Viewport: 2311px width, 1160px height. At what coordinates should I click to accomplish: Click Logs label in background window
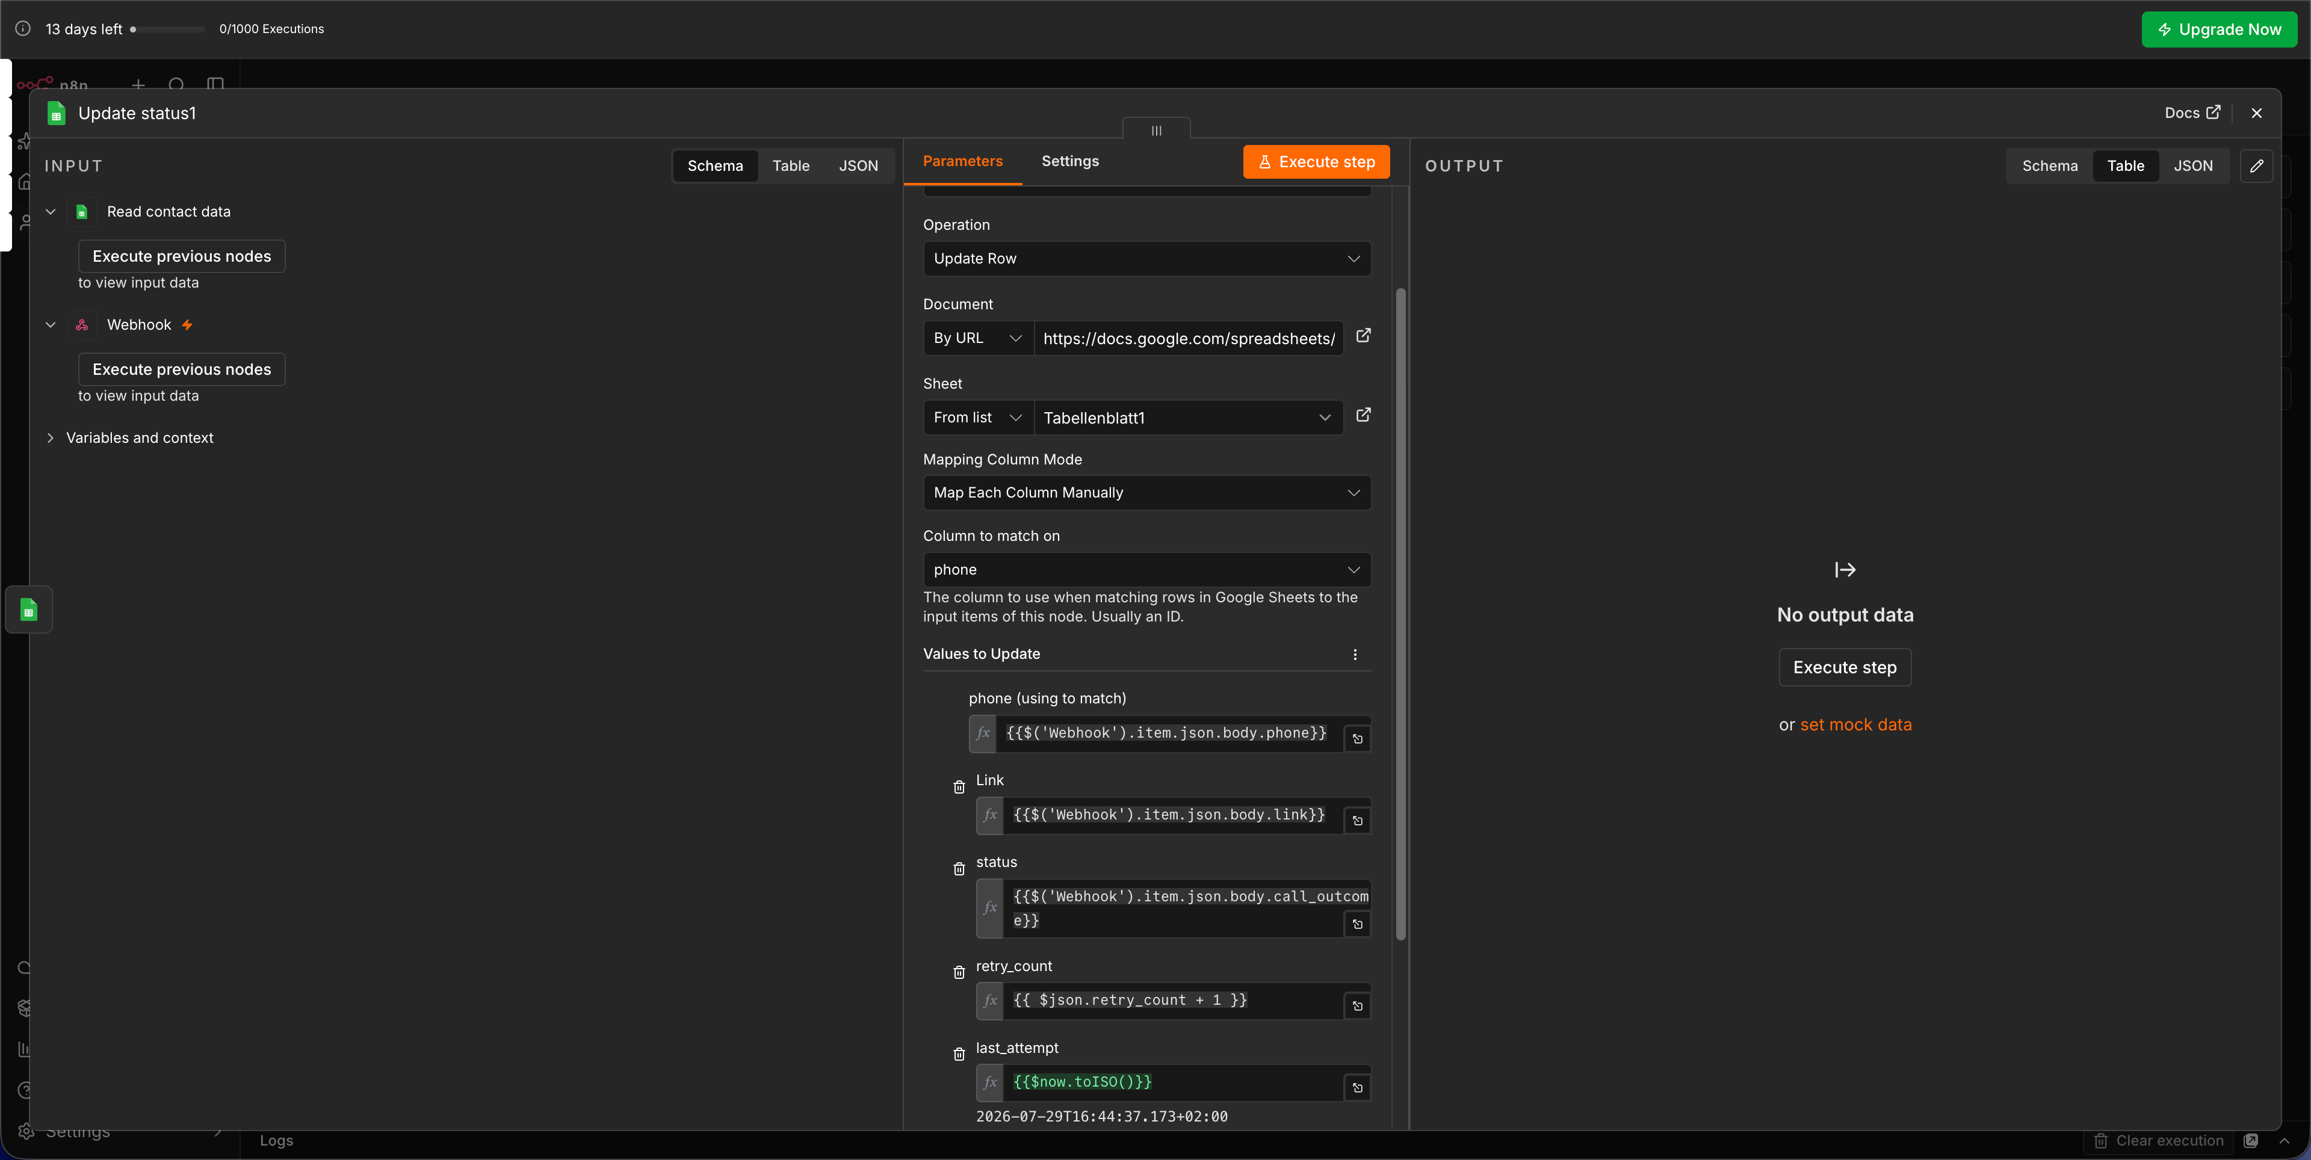[276, 1140]
